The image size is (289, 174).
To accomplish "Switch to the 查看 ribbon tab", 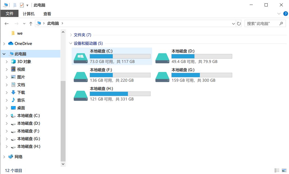I will pyautogui.click(x=47, y=14).
